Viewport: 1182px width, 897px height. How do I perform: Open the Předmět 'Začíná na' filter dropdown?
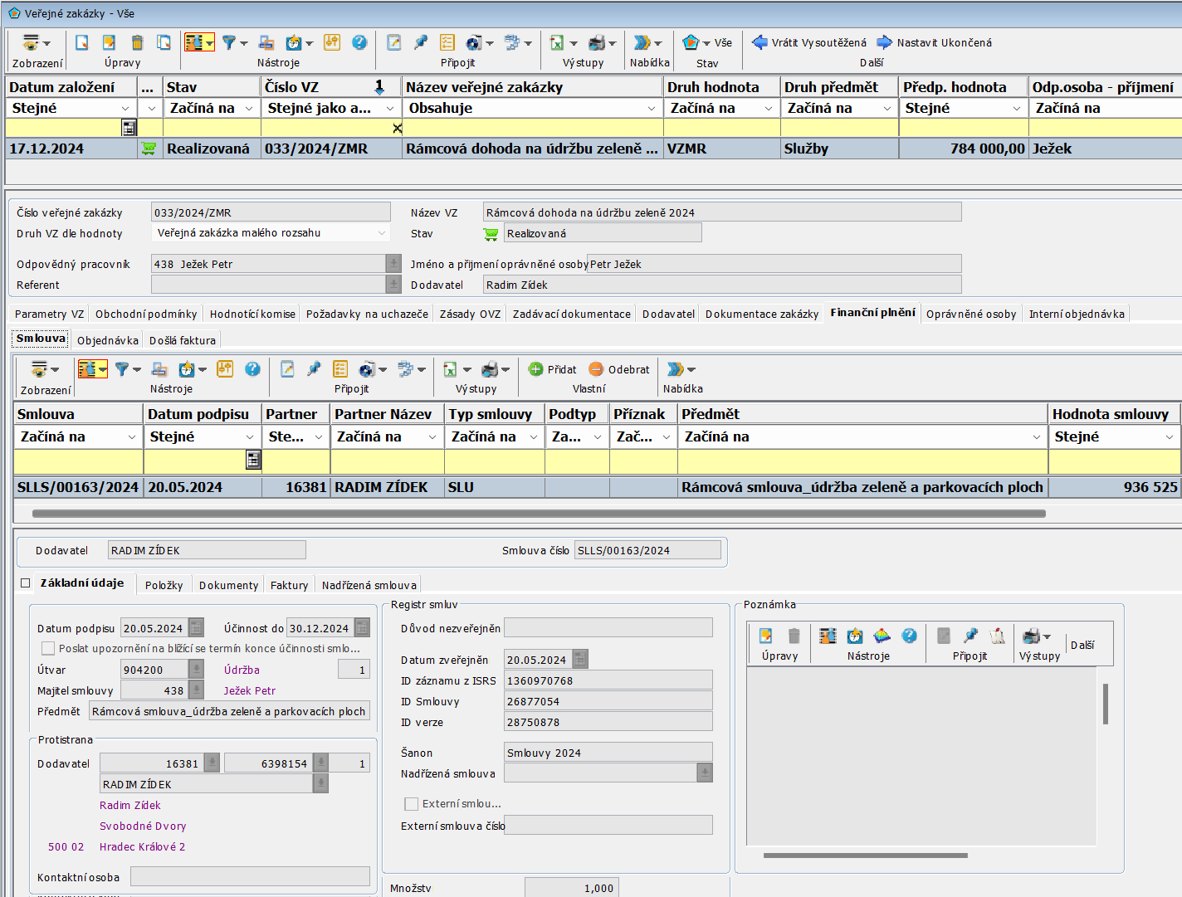(1036, 437)
